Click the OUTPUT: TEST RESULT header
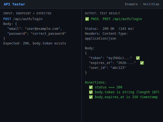 coord(102,13)
